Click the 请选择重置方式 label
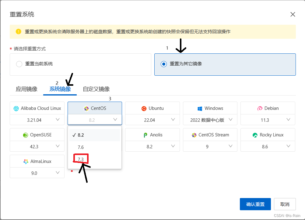 pos(30,49)
